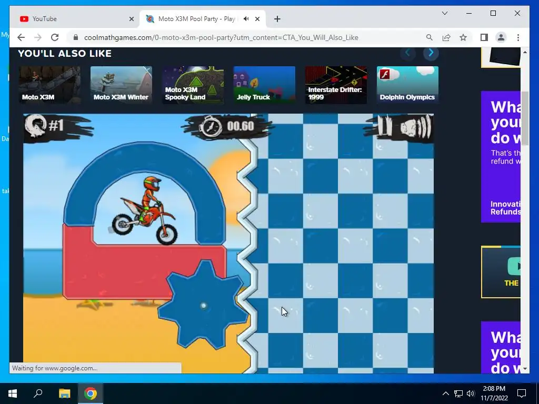Toggle the Chrome side panel
The image size is (539, 404).
point(484,37)
